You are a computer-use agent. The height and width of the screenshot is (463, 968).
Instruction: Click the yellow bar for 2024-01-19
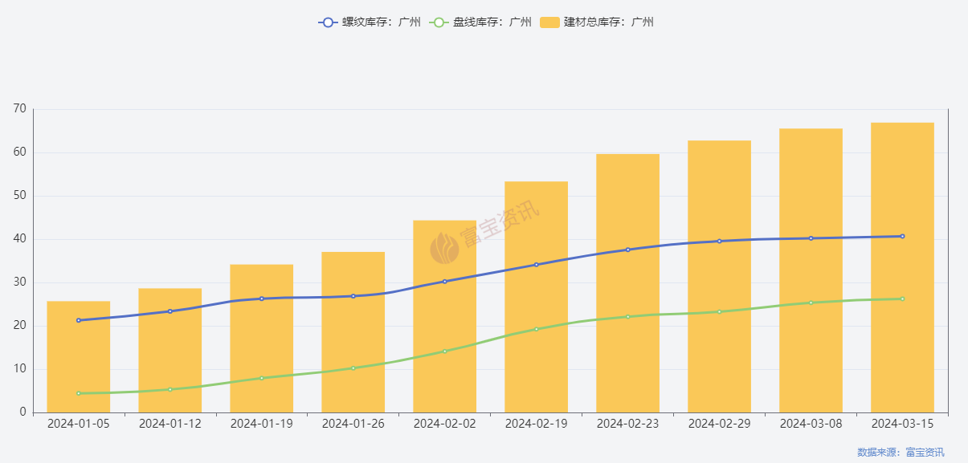pyautogui.click(x=262, y=339)
